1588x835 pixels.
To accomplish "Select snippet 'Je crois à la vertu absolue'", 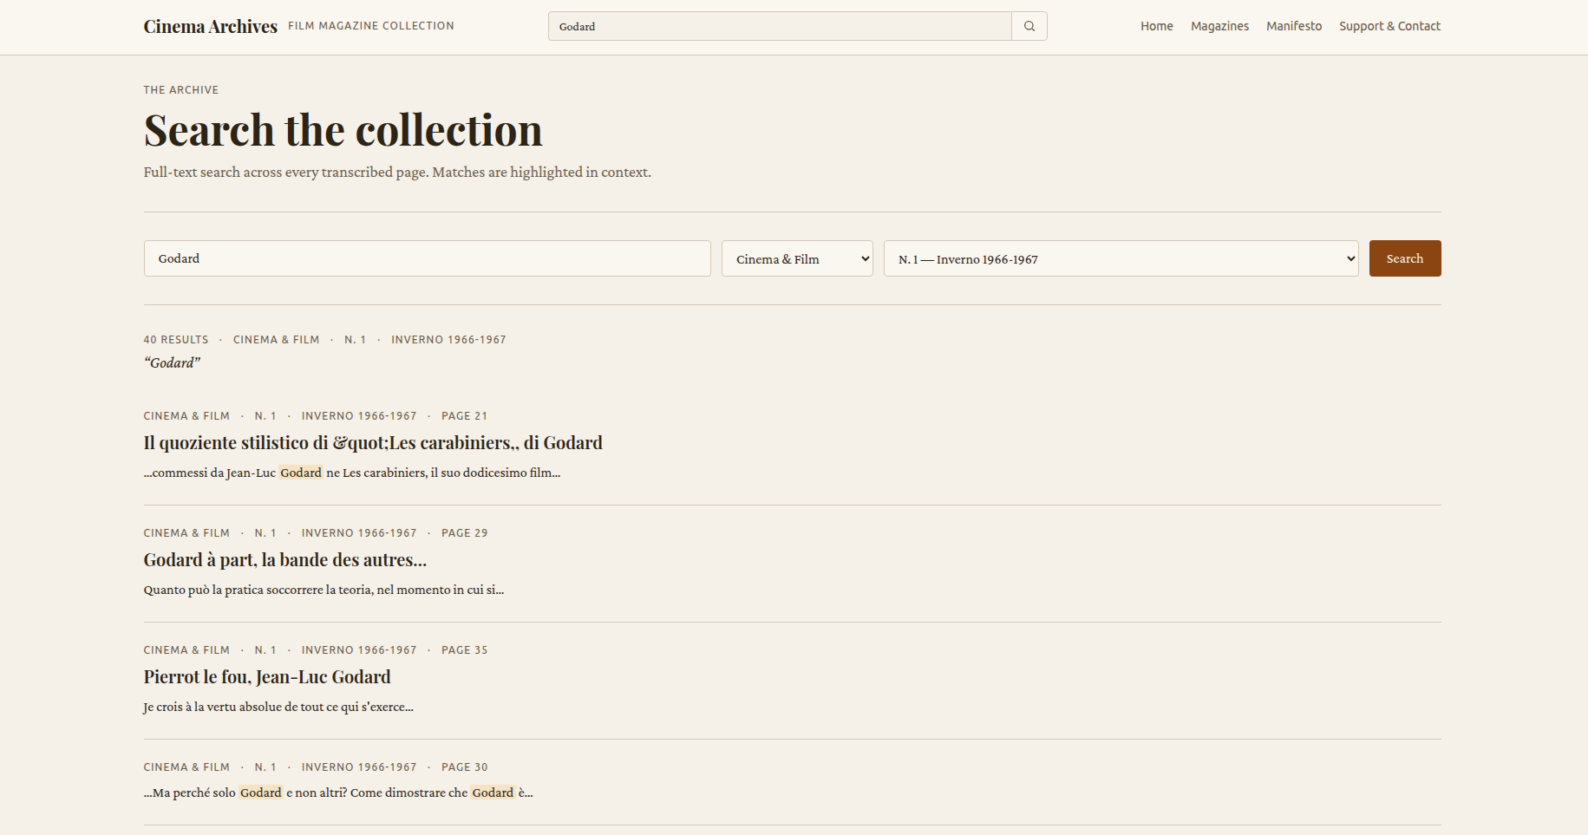I will click(x=278, y=707).
